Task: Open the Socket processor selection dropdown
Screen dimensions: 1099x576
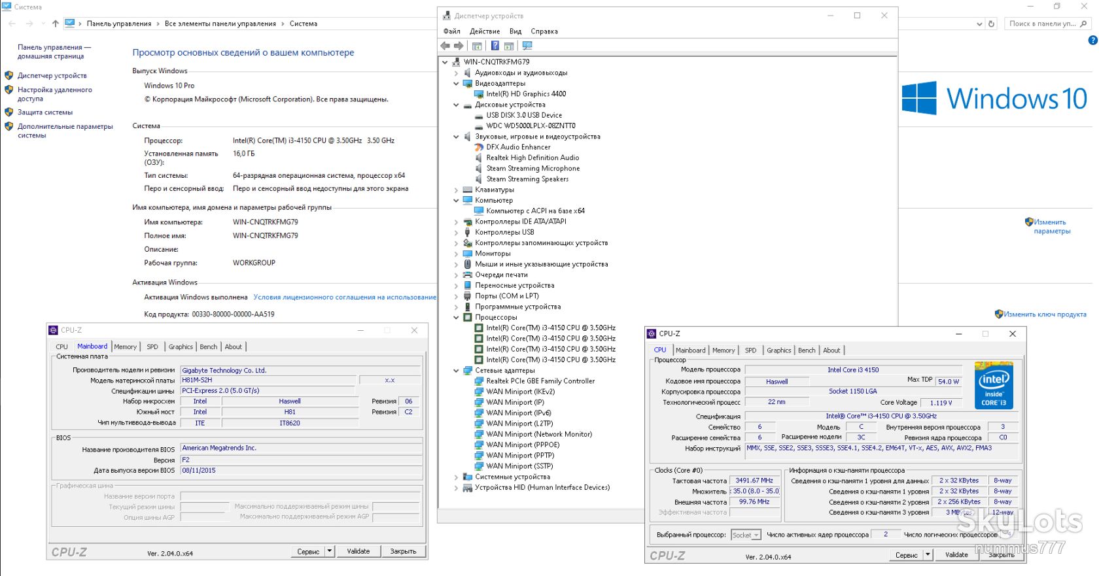Action: click(x=746, y=535)
